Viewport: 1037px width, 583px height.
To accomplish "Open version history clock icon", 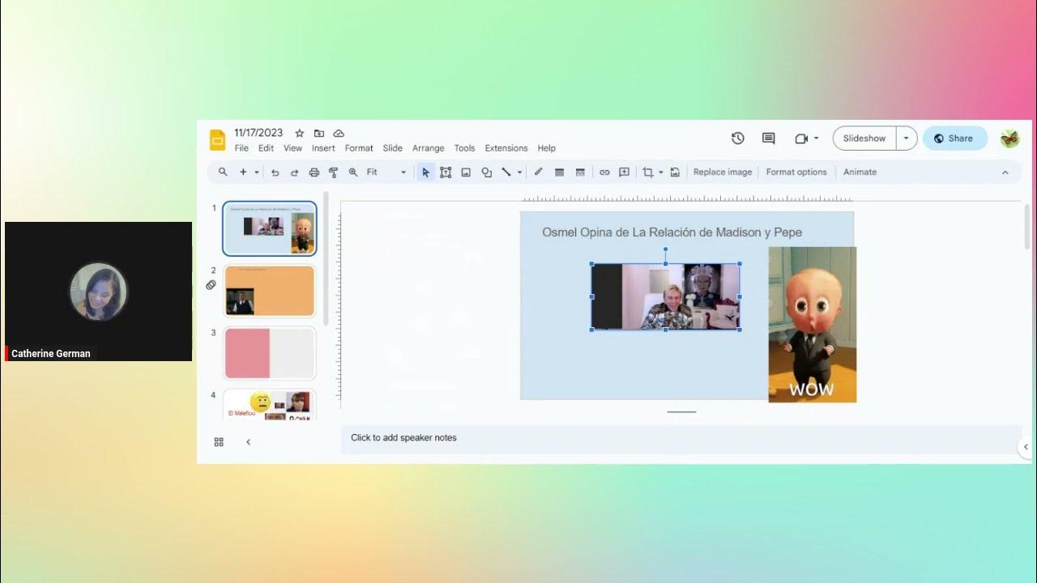I will click(x=737, y=138).
